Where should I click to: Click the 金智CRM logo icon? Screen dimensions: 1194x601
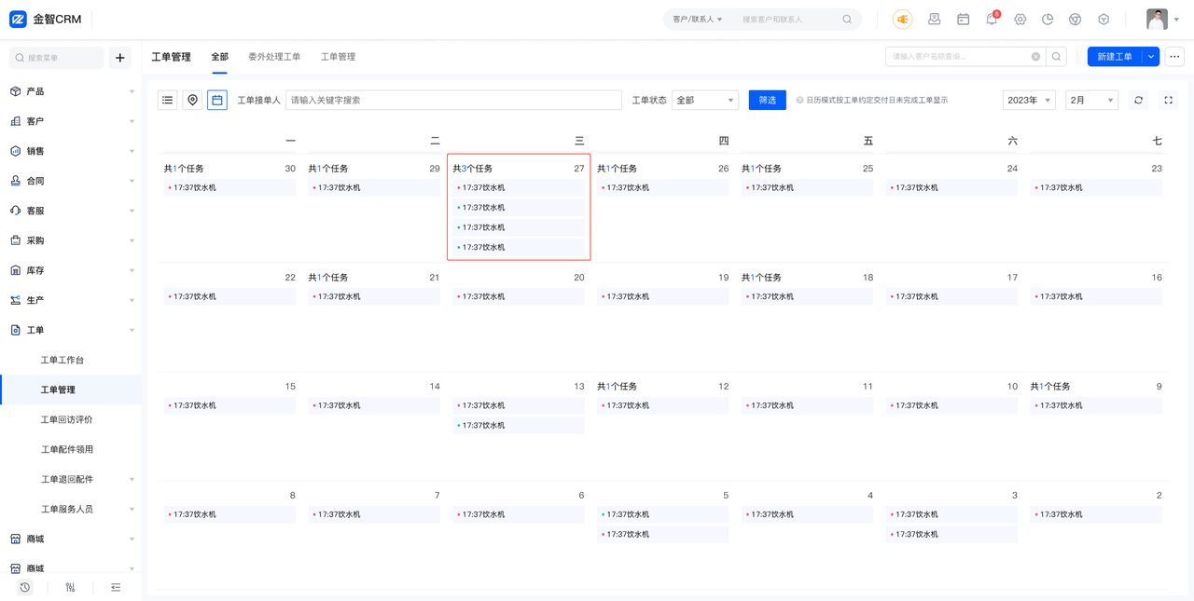18,19
